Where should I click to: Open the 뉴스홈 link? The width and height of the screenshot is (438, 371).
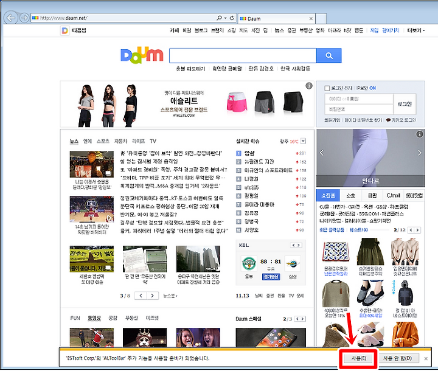(170, 296)
